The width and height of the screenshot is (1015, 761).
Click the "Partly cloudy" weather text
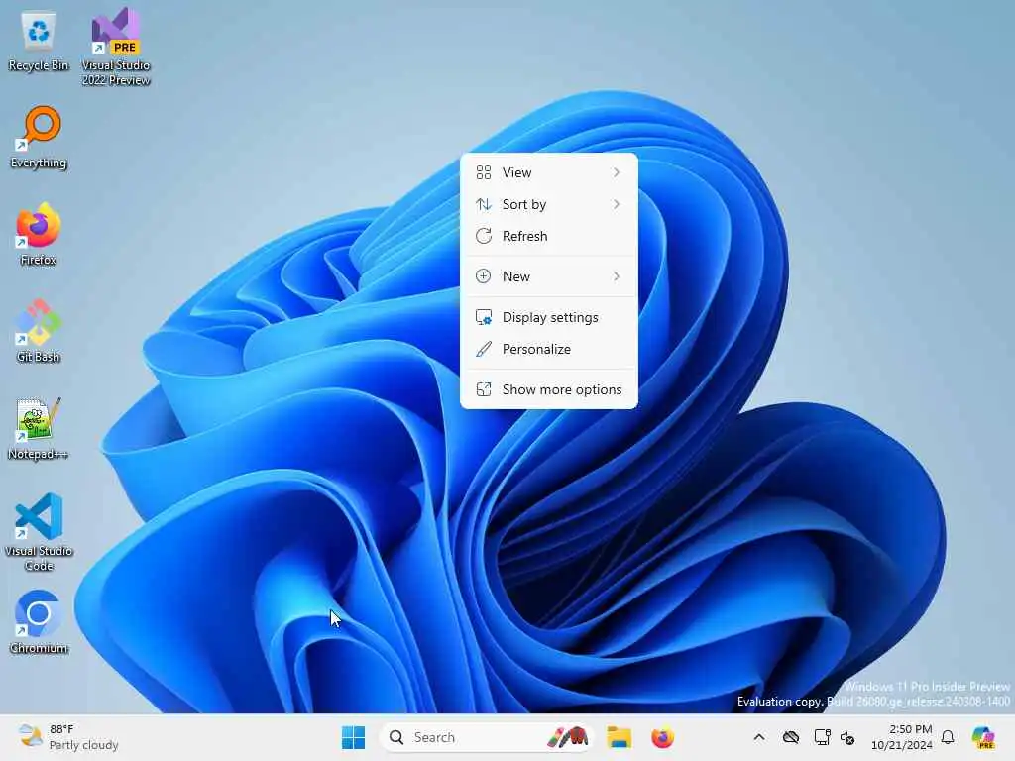point(83,745)
